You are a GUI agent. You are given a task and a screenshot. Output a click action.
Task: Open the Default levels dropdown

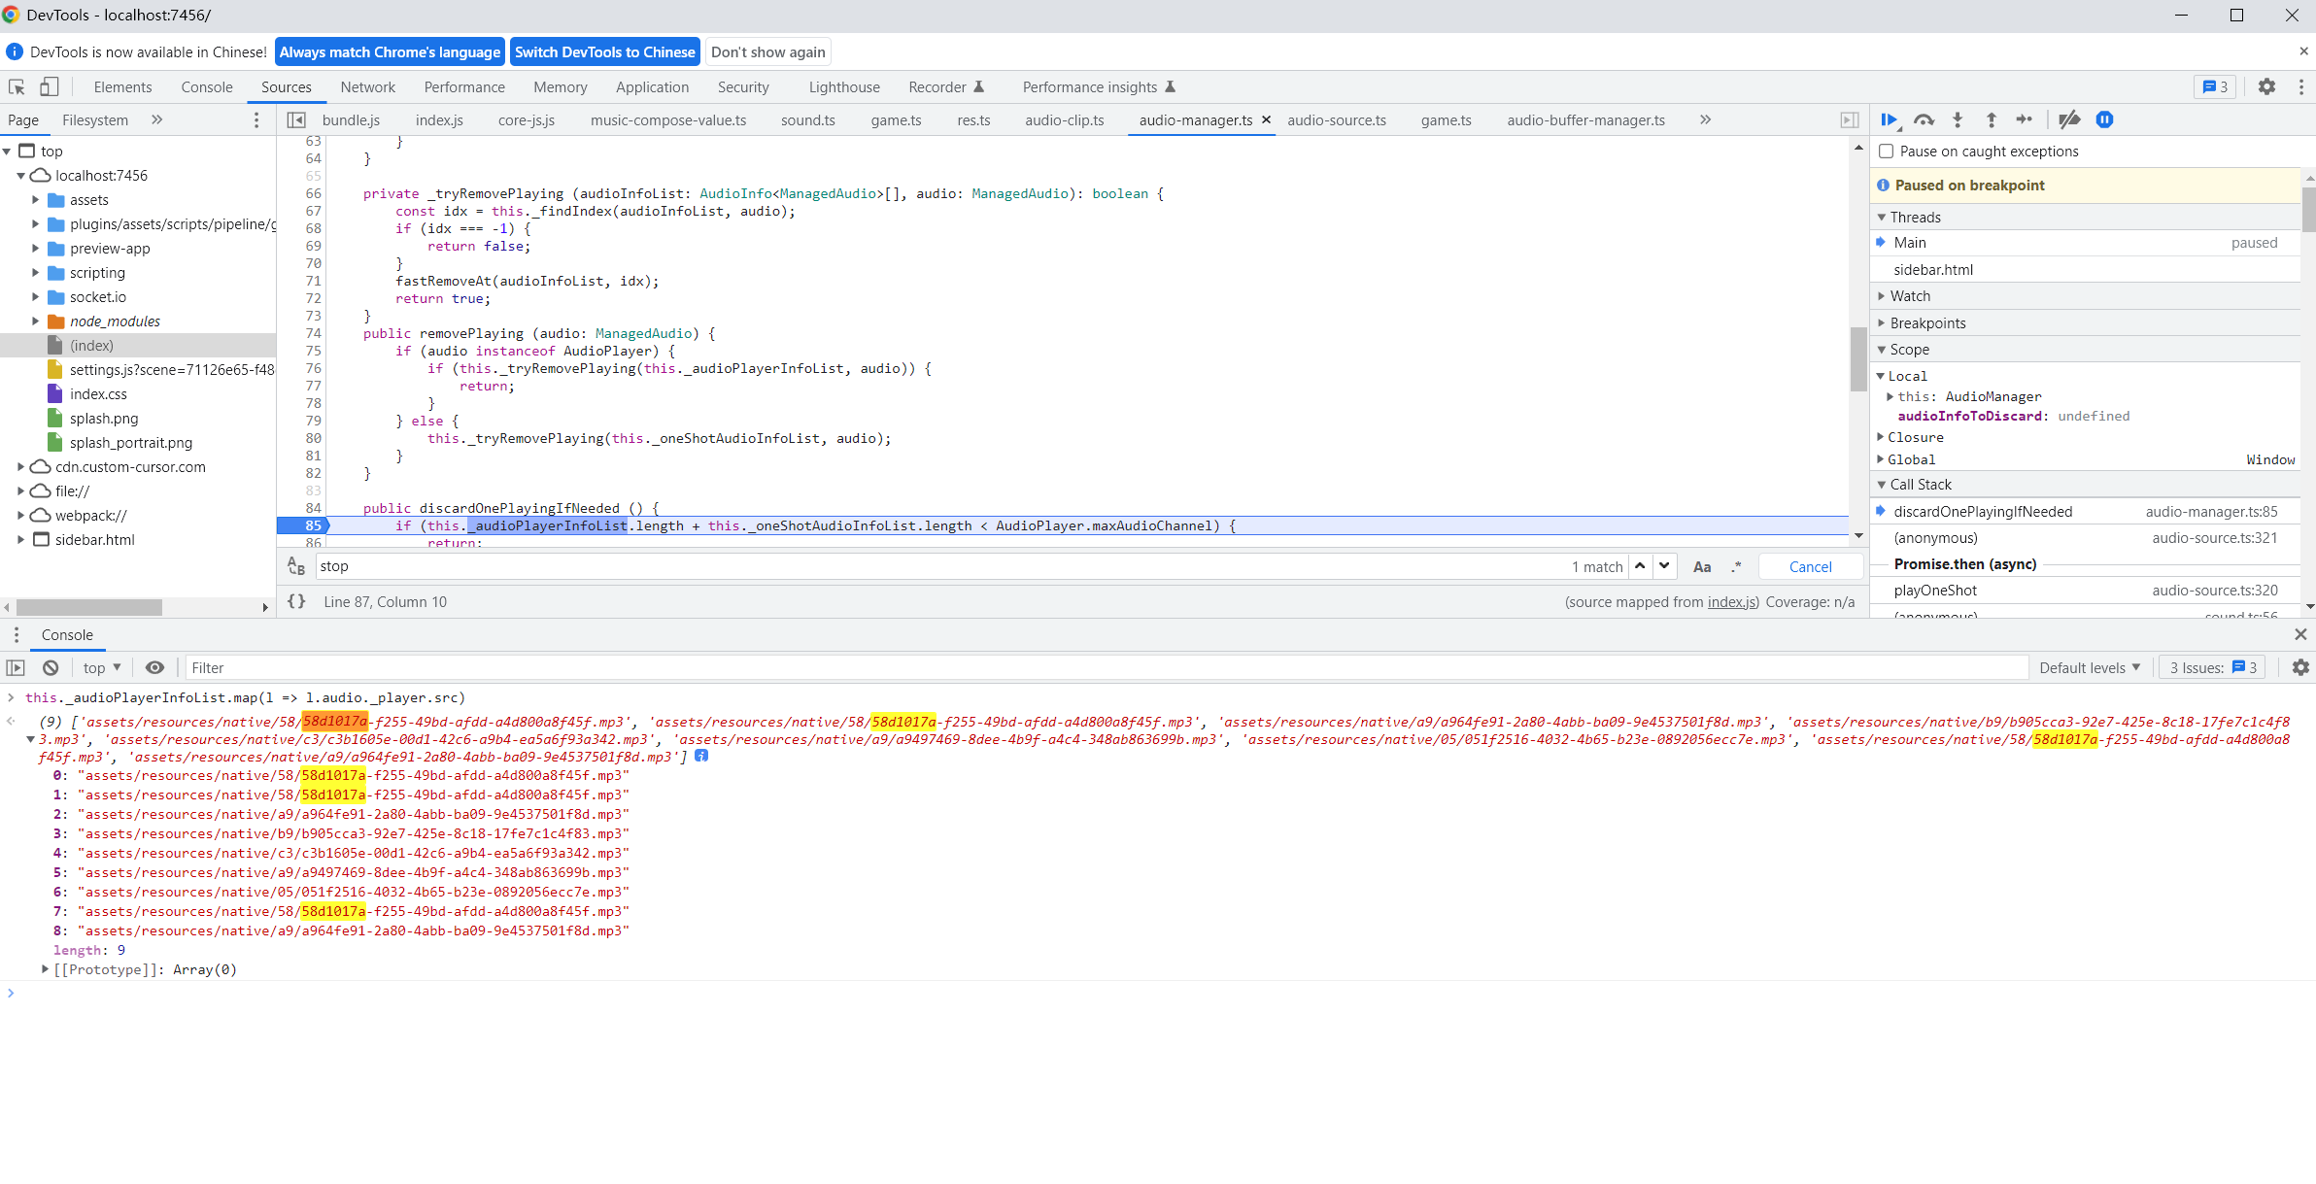point(2090,667)
